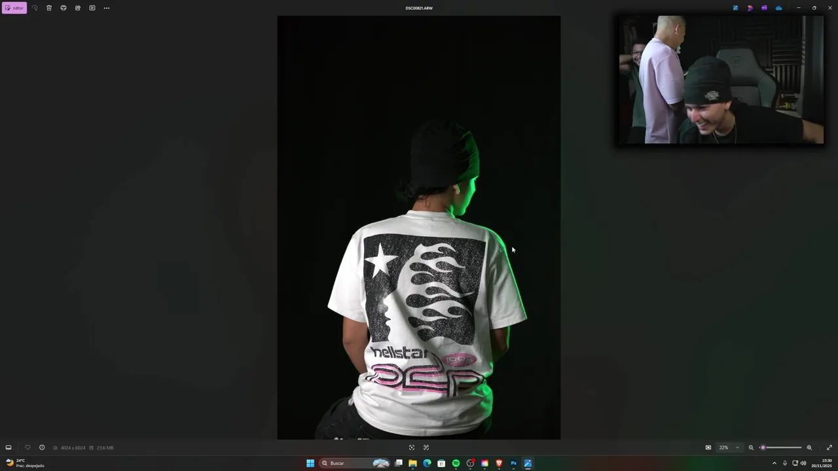Print the photo using the printer icon
This screenshot has height=471, width=838.
(x=64, y=8)
